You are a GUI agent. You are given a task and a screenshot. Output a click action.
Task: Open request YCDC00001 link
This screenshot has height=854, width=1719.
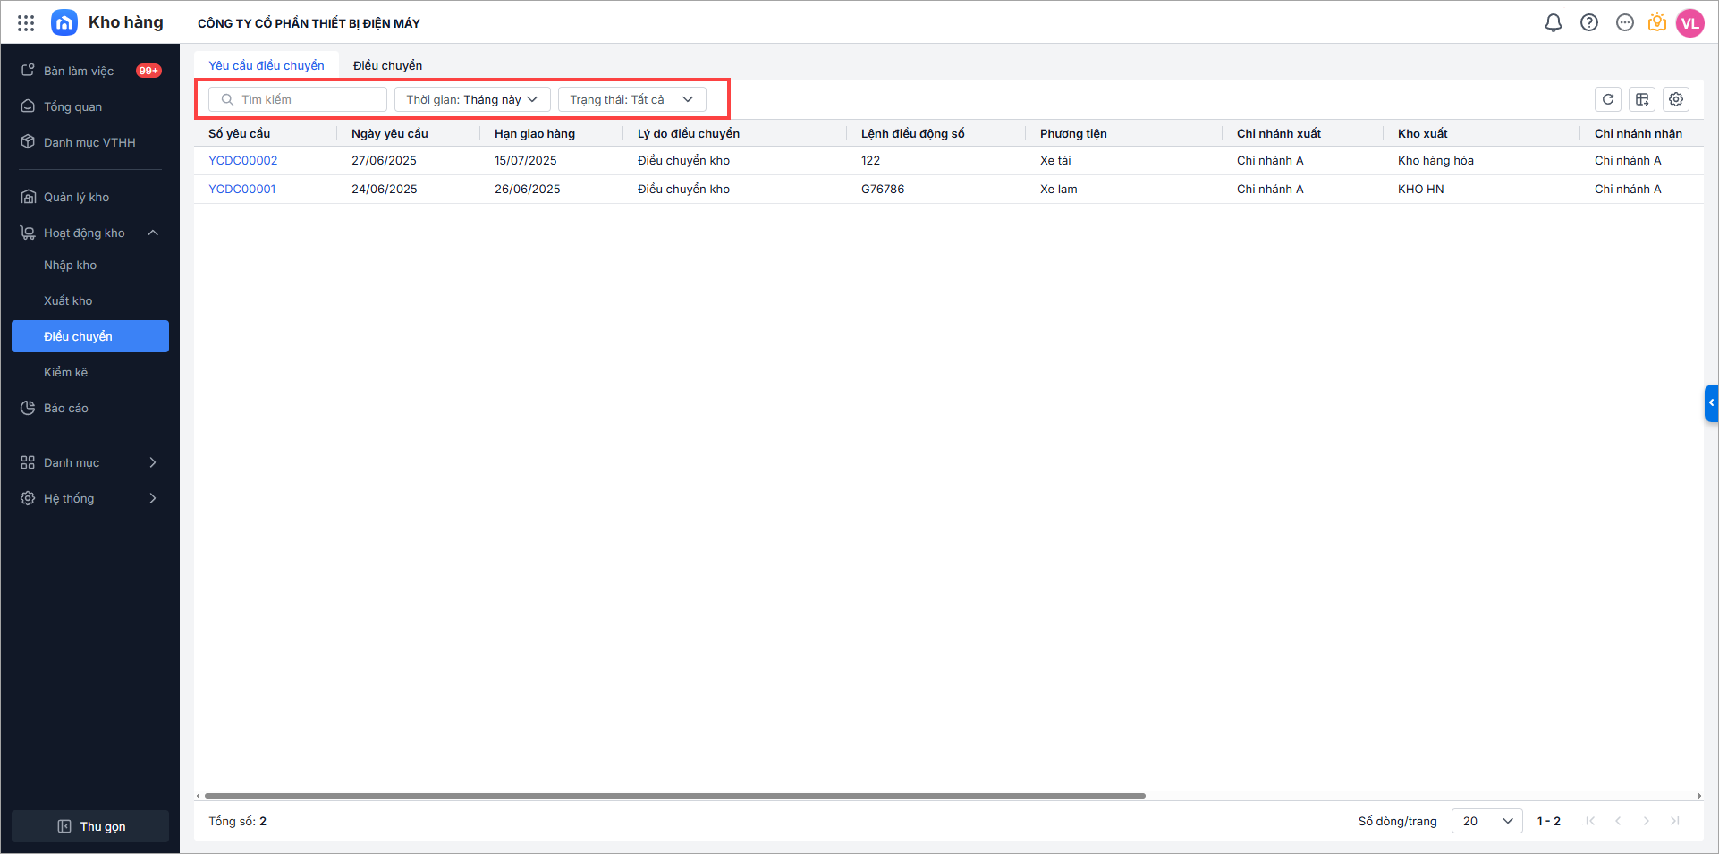click(242, 189)
